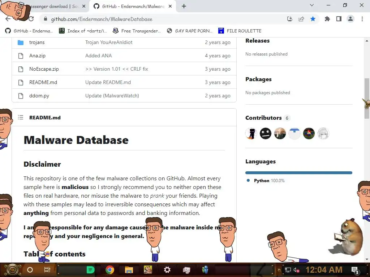Open Chrome from the taskbar

pos(110,270)
